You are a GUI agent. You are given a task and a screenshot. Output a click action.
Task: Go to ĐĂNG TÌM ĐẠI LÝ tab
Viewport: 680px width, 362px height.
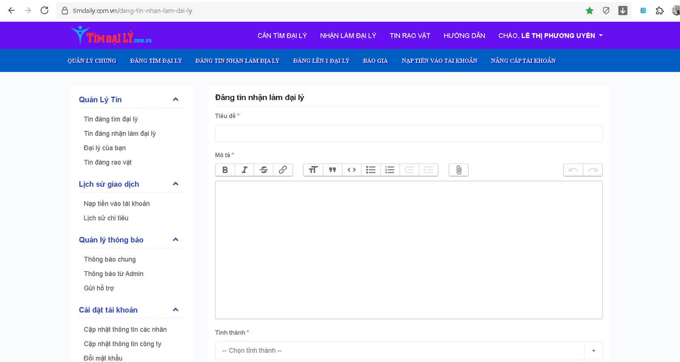[156, 61]
